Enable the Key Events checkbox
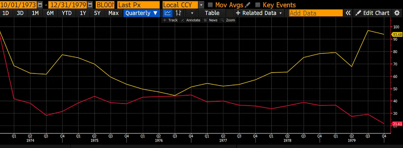Screen dimensions: 403x148 258,5
